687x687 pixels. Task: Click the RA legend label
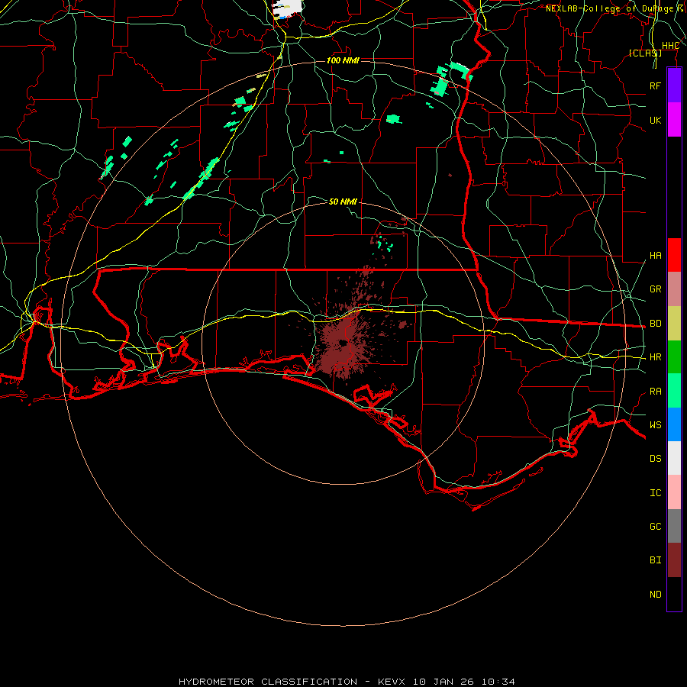tap(655, 392)
